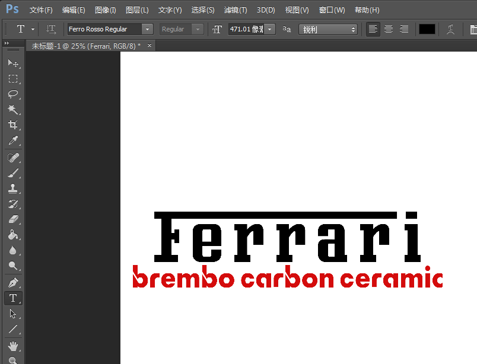Screen dimensions: 477x364
Task: Toggle text orientation button
Action: pos(51,29)
